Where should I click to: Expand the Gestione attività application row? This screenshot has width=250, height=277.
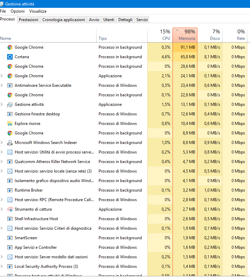pos(2,104)
